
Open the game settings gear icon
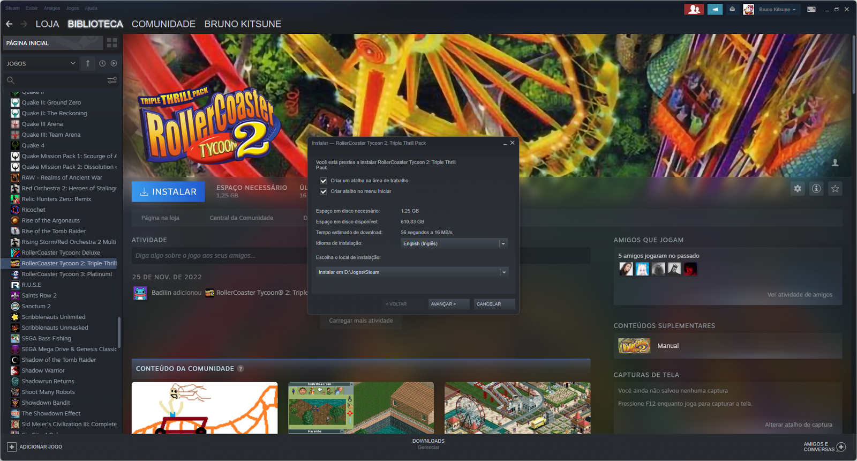(x=798, y=189)
